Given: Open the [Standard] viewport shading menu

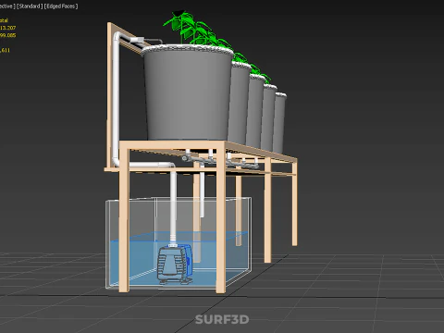Looking at the screenshot, I should tap(30, 6).
